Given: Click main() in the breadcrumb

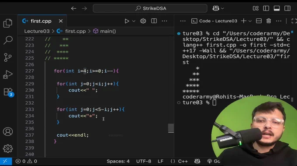Looking at the screenshot, I should click(x=108, y=31).
